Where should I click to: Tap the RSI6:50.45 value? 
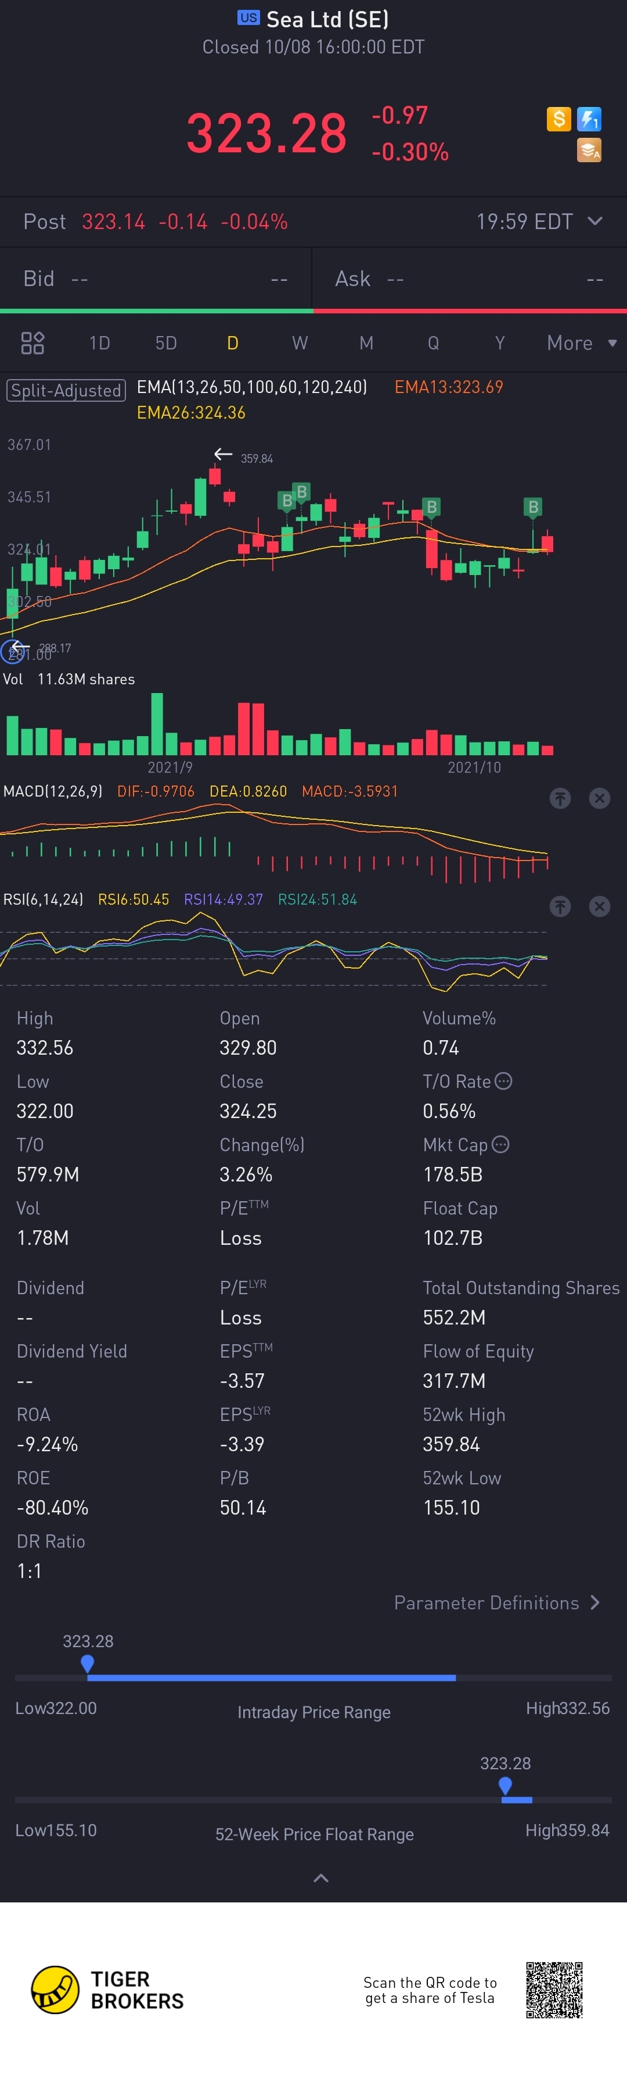(134, 899)
